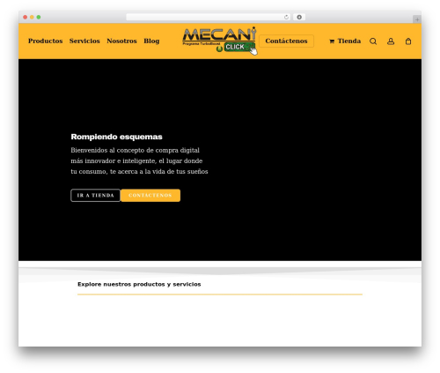
Task: Open the user account icon
Action: [391, 41]
